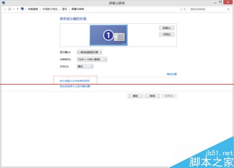Click 屏幕分辨率 breadcrumb item
This screenshot has width=234, height=168.
(x=78, y=9)
